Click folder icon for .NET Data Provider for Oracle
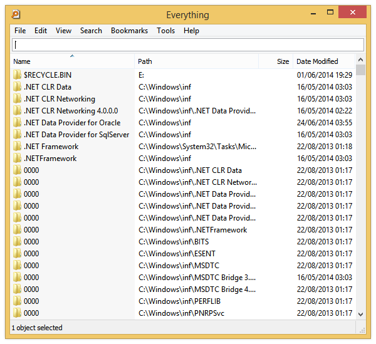The width and height of the screenshot is (376, 344). 18,123
